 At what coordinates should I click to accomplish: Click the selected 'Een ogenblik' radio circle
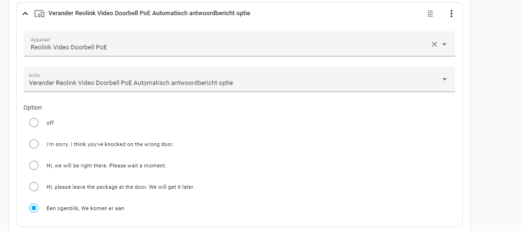point(34,208)
